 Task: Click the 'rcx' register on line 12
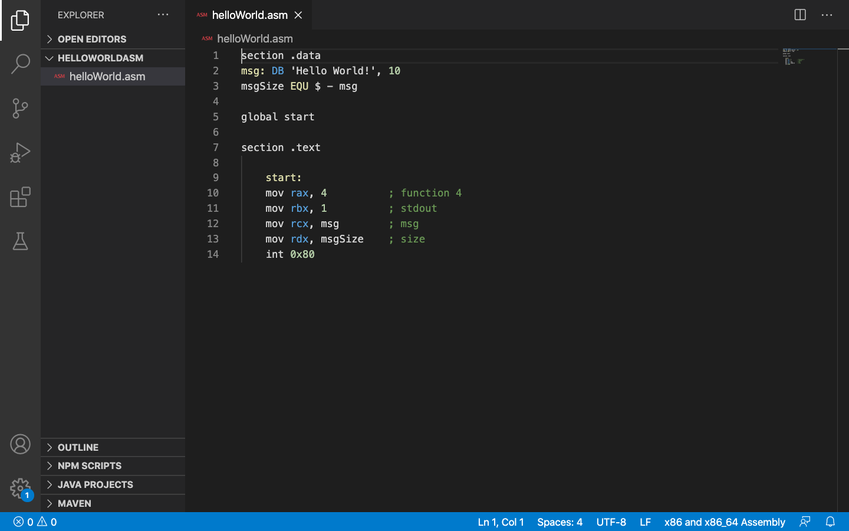tap(299, 224)
